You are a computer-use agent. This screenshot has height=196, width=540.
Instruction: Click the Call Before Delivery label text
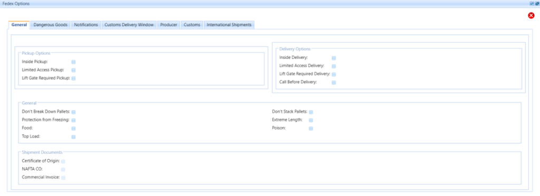coord(298,82)
